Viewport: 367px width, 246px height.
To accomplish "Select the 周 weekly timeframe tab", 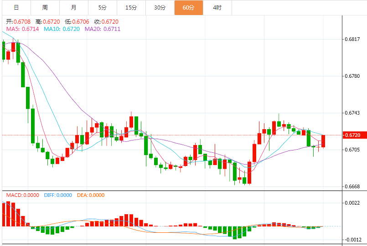I will pyautogui.click(x=45, y=8).
